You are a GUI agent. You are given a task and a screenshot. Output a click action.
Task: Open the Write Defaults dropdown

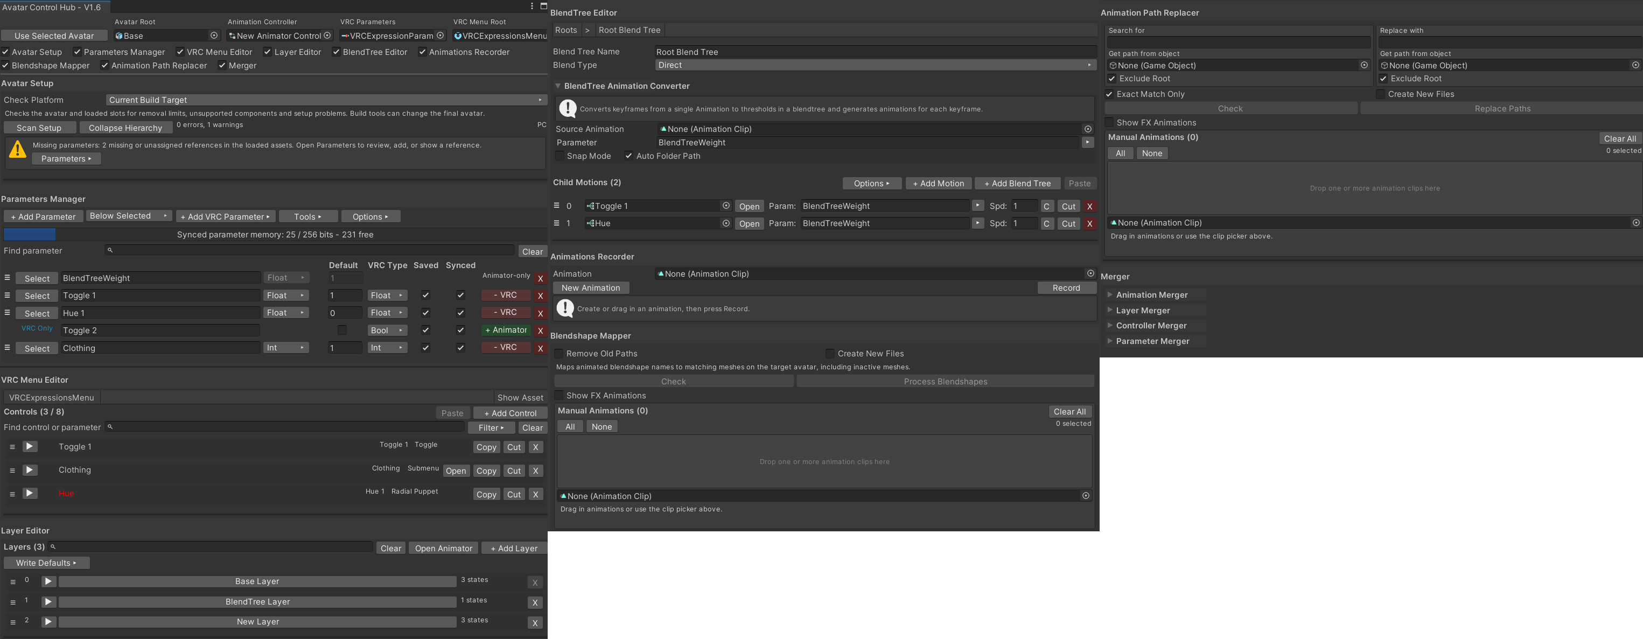click(x=46, y=563)
